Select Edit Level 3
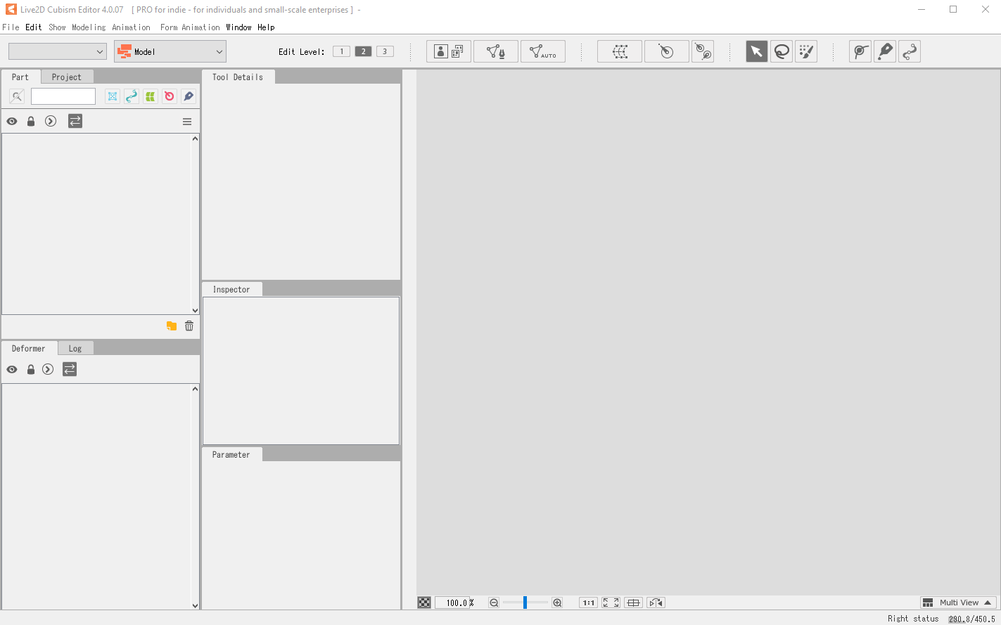 point(385,51)
